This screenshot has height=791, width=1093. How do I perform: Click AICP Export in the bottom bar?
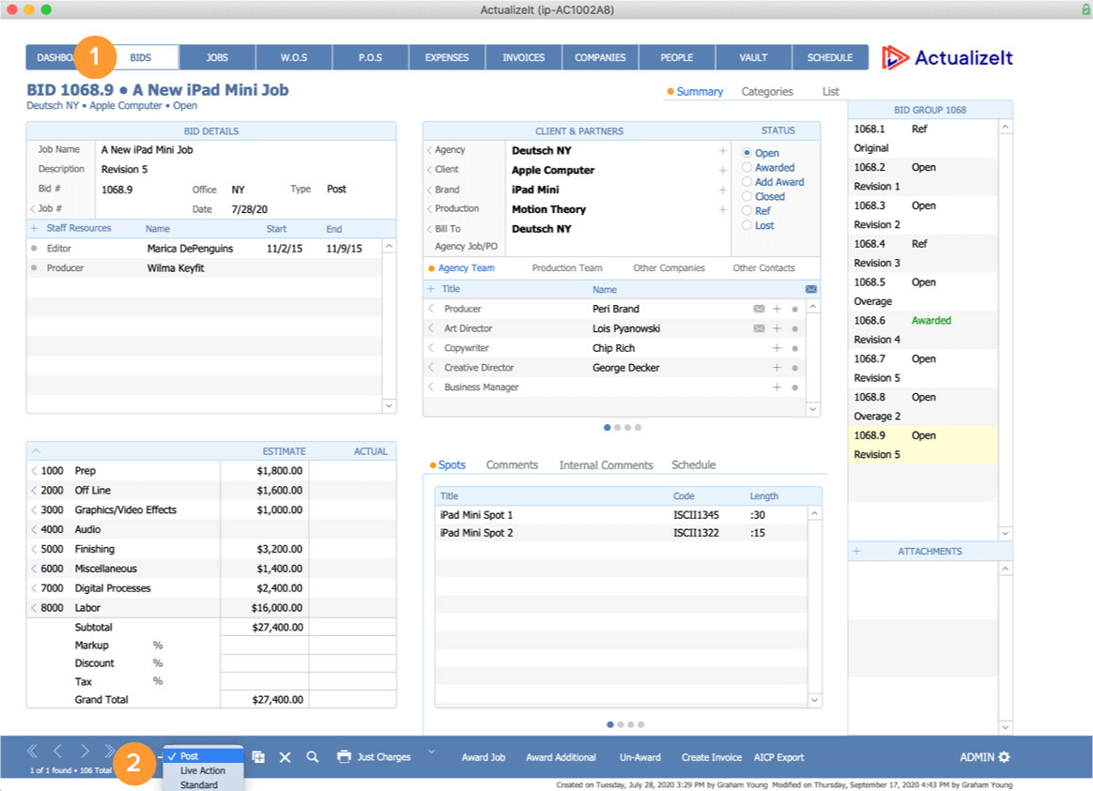(x=778, y=757)
